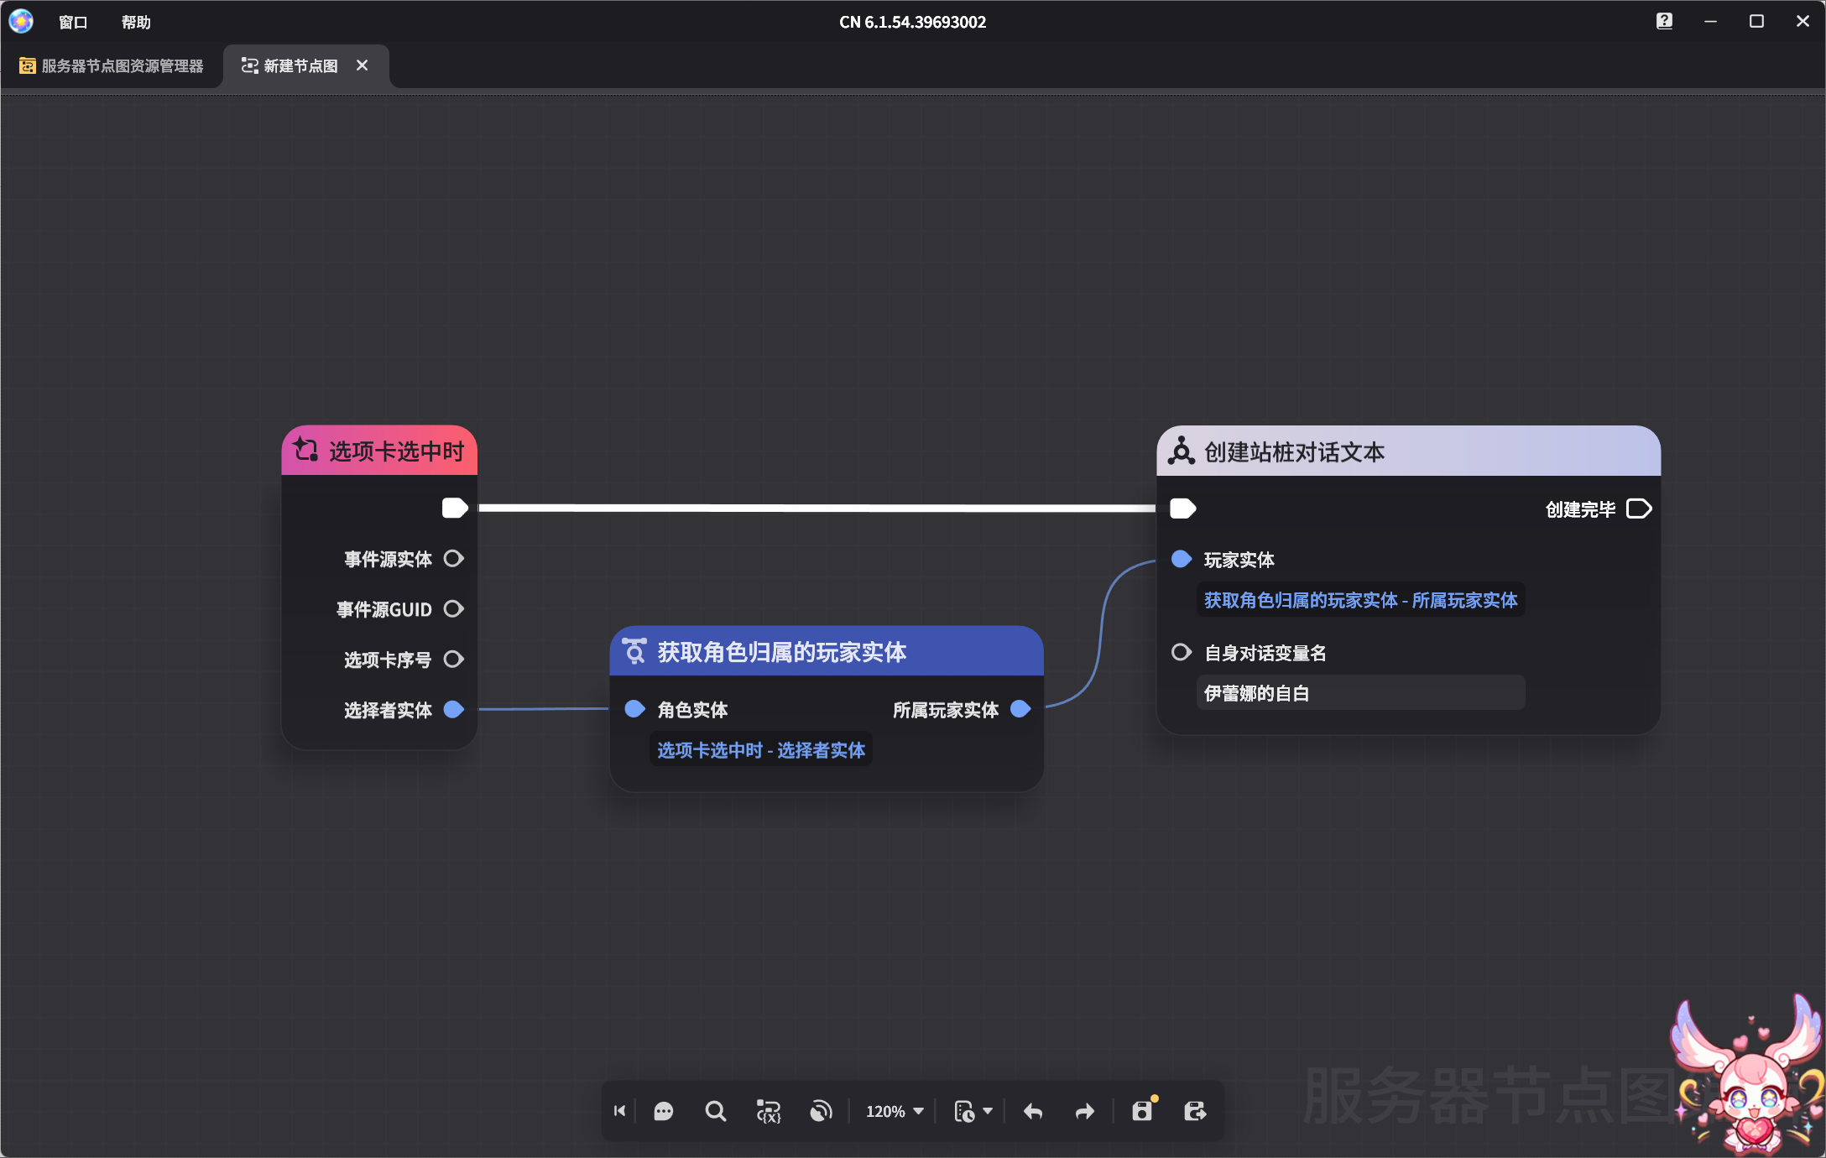1826x1158 pixels.
Task: Open the comments bubble icon in toolbar
Action: coord(663,1111)
